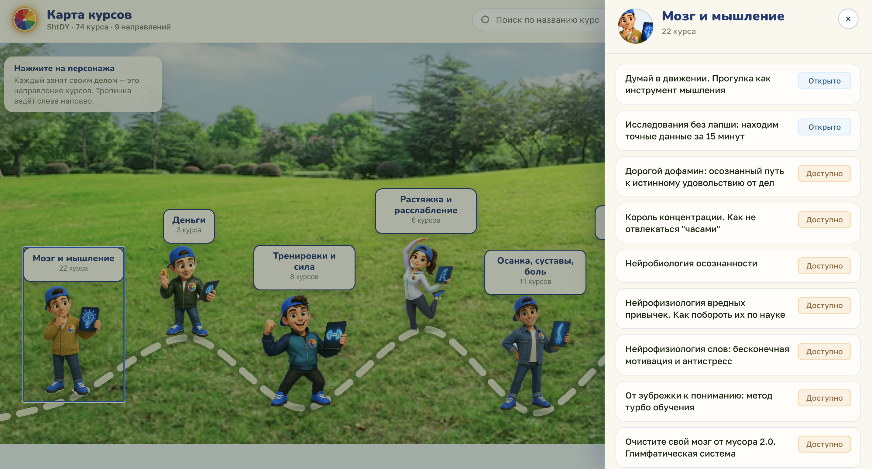Open course Дорогой дофамин title
This screenshot has height=469, width=872.
[705, 177]
